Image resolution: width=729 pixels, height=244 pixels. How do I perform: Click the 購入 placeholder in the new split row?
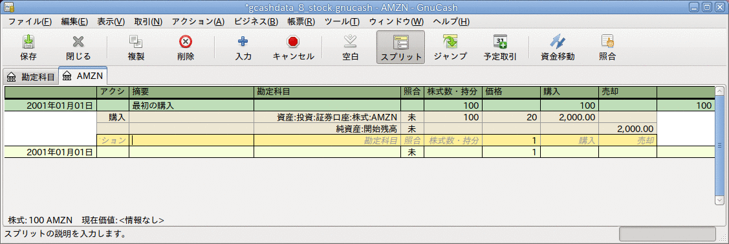569,140
